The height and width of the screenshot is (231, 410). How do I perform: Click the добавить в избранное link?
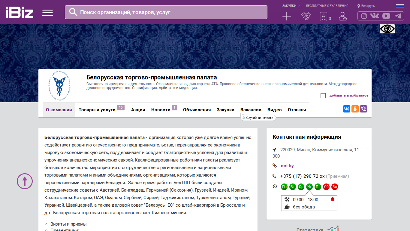(x=349, y=96)
